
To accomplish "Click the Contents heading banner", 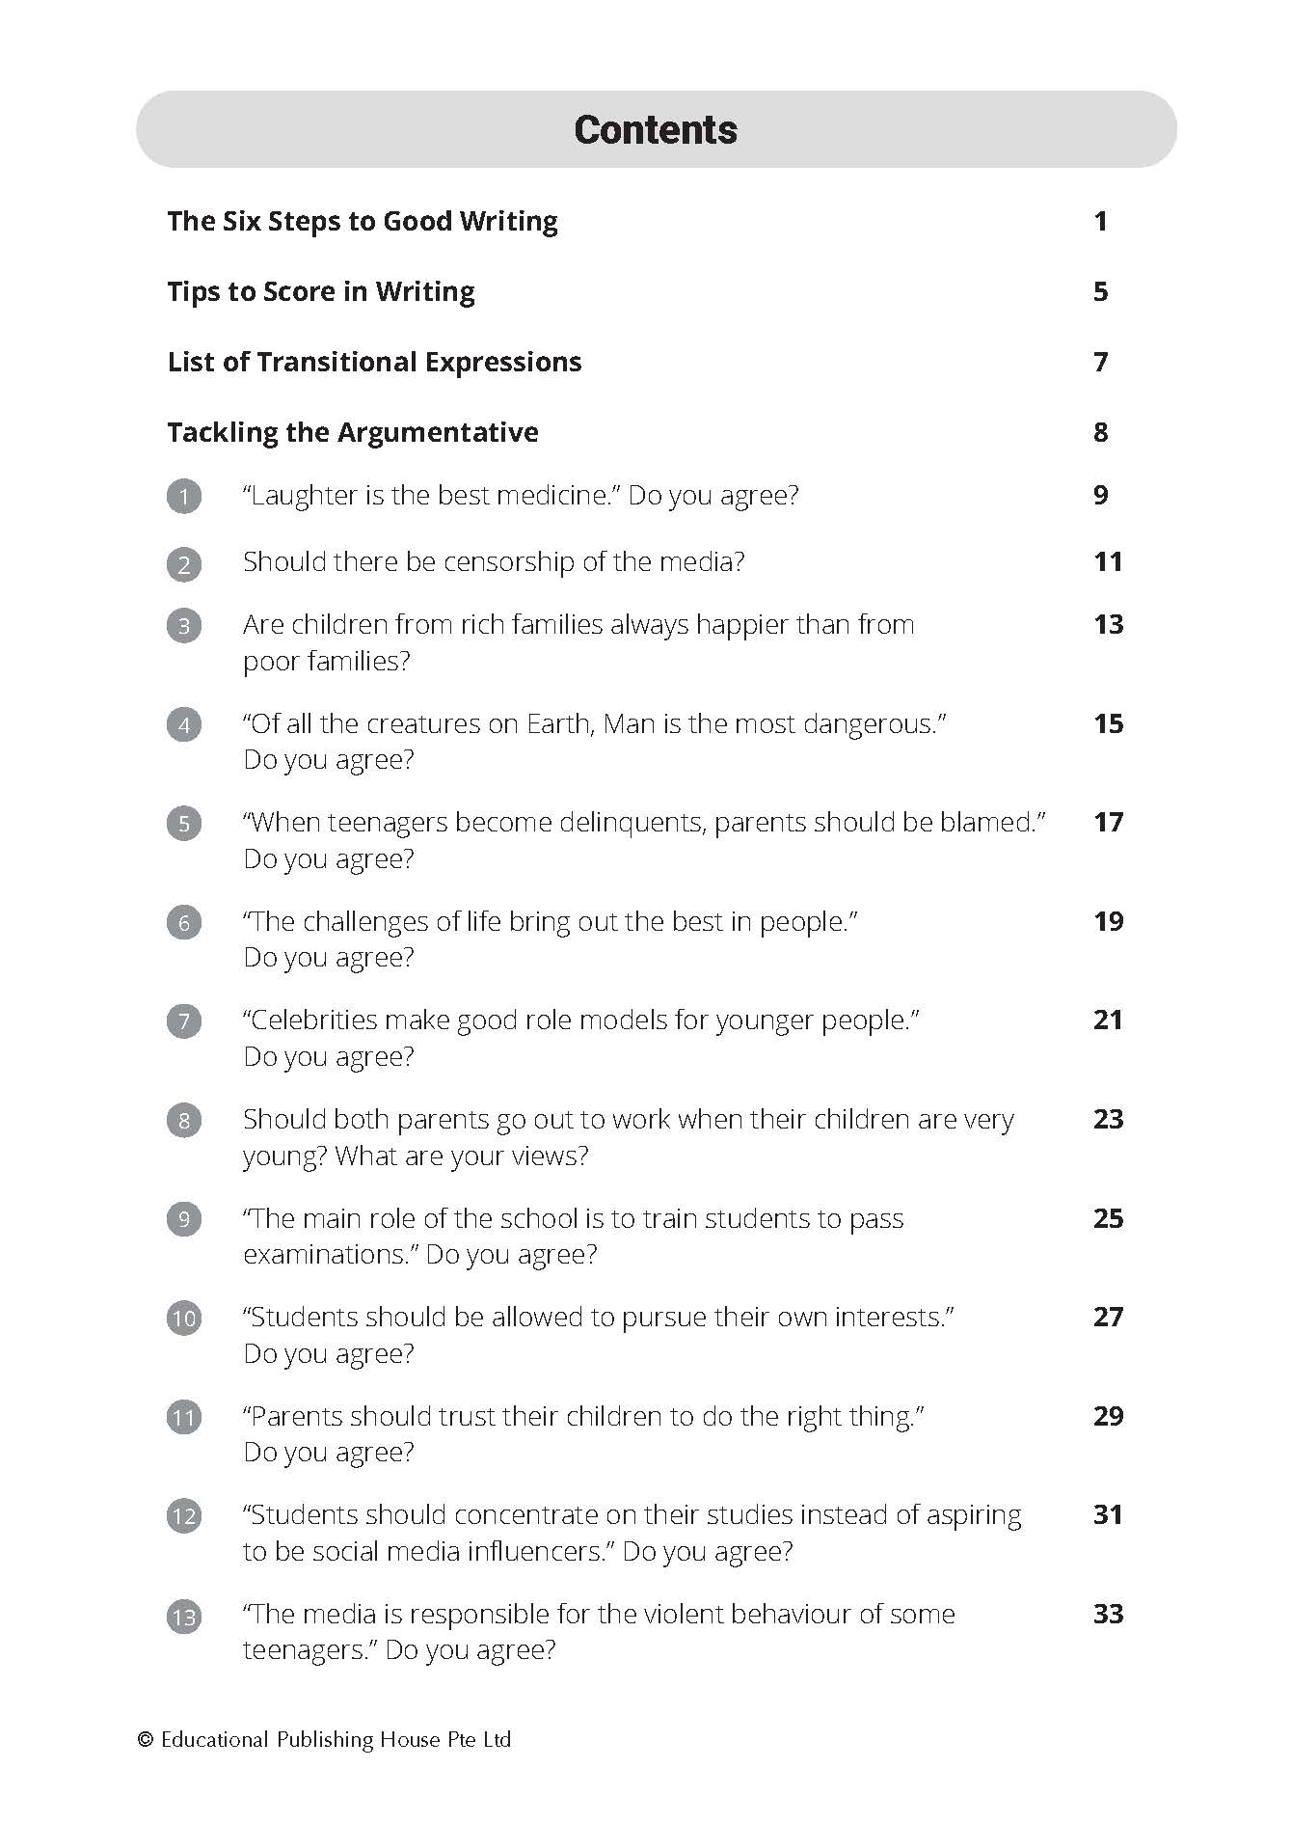I will click(656, 129).
